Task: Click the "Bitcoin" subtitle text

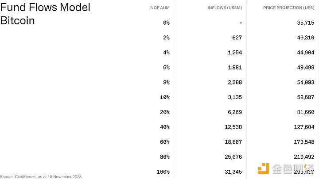Action: coord(17,21)
